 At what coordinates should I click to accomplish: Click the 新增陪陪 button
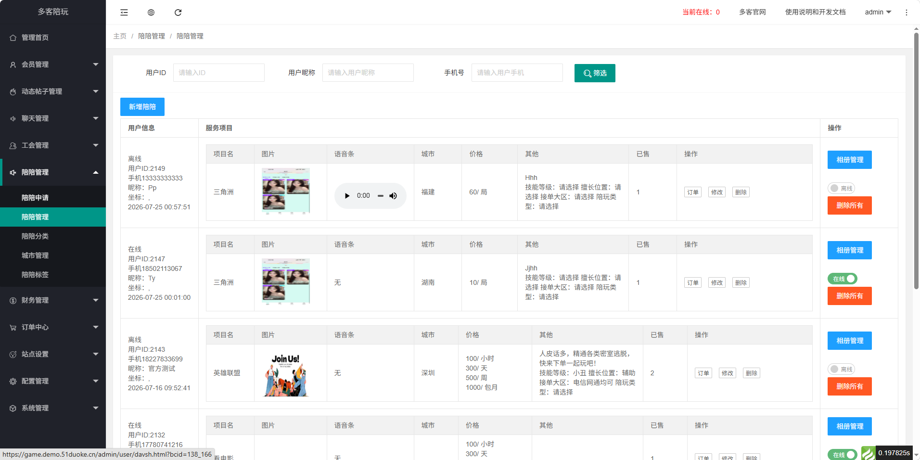pos(142,107)
